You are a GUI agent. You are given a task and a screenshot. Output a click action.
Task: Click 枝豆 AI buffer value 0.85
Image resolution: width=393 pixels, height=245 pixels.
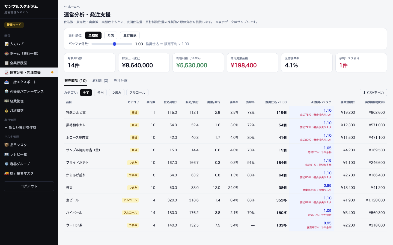click(x=327, y=185)
